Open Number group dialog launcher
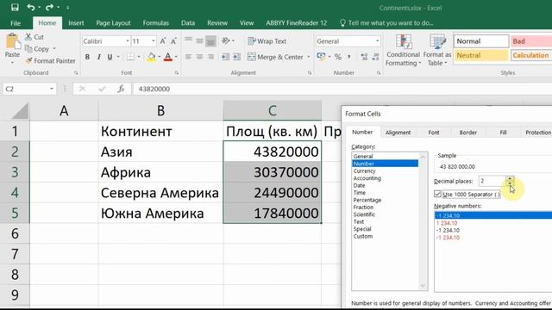Viewport: 552px width, 310px height. 379,72
